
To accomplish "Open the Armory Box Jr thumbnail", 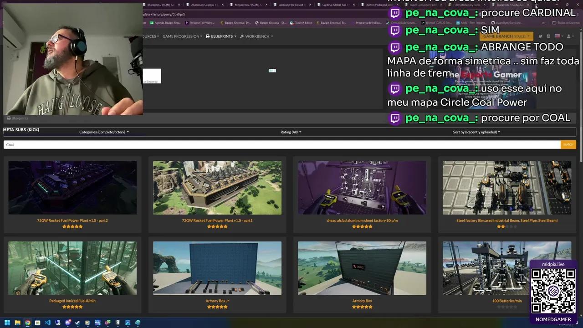I will pos(217,268).
